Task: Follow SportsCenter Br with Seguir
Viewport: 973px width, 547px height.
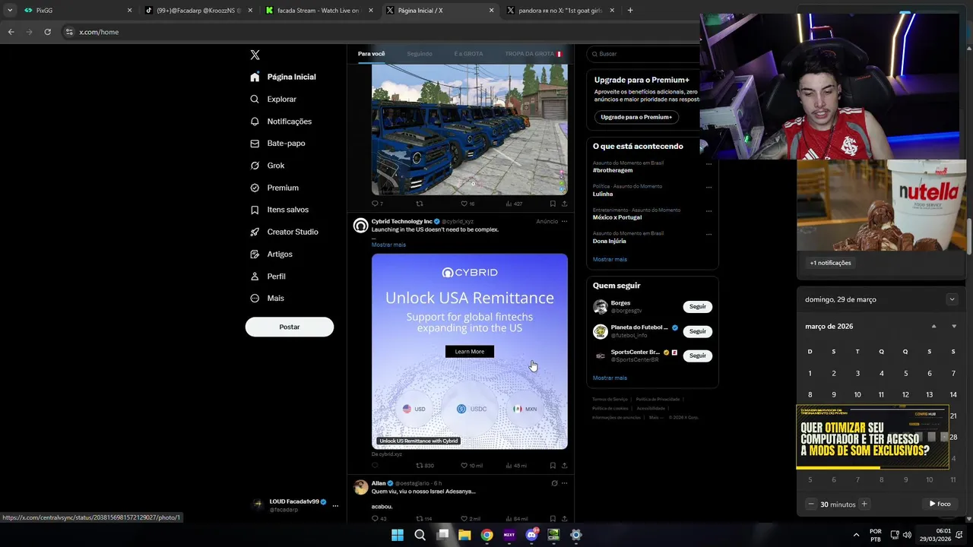Action: click(697, 356)
